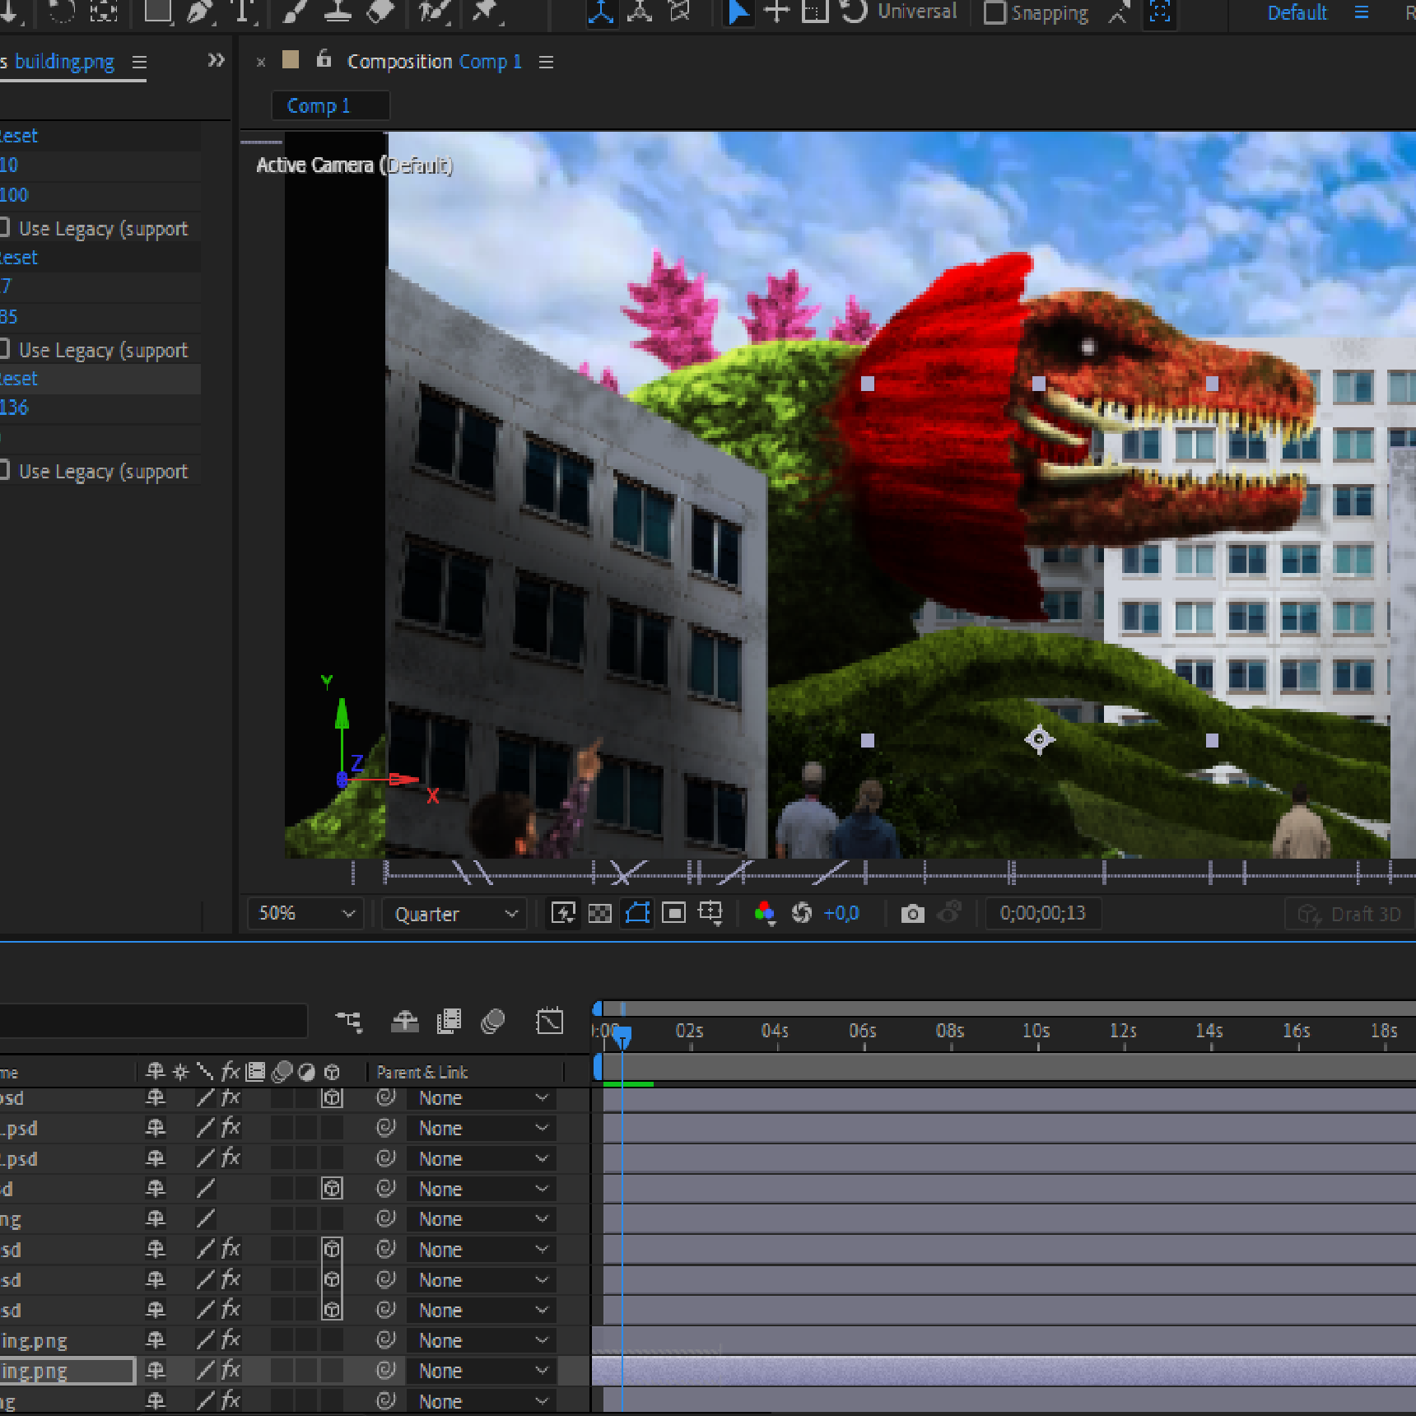Open the Quarter resolution dropdown

click(x=454, y=914)
